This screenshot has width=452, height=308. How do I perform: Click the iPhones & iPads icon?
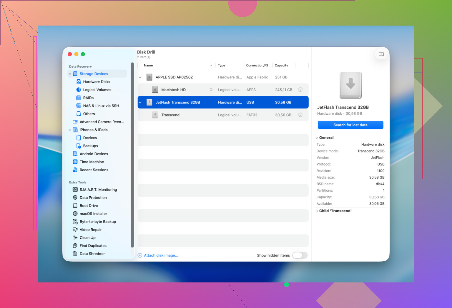(x=75, y=130)
